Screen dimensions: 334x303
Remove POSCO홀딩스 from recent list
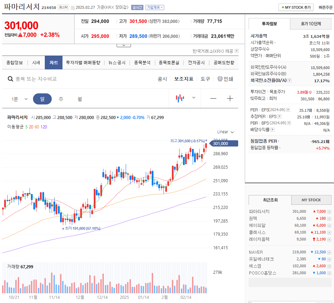click(x=329, y=273)
